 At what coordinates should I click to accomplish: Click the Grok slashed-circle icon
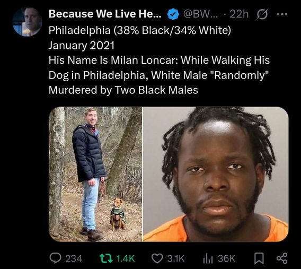[x=262, y=14]
